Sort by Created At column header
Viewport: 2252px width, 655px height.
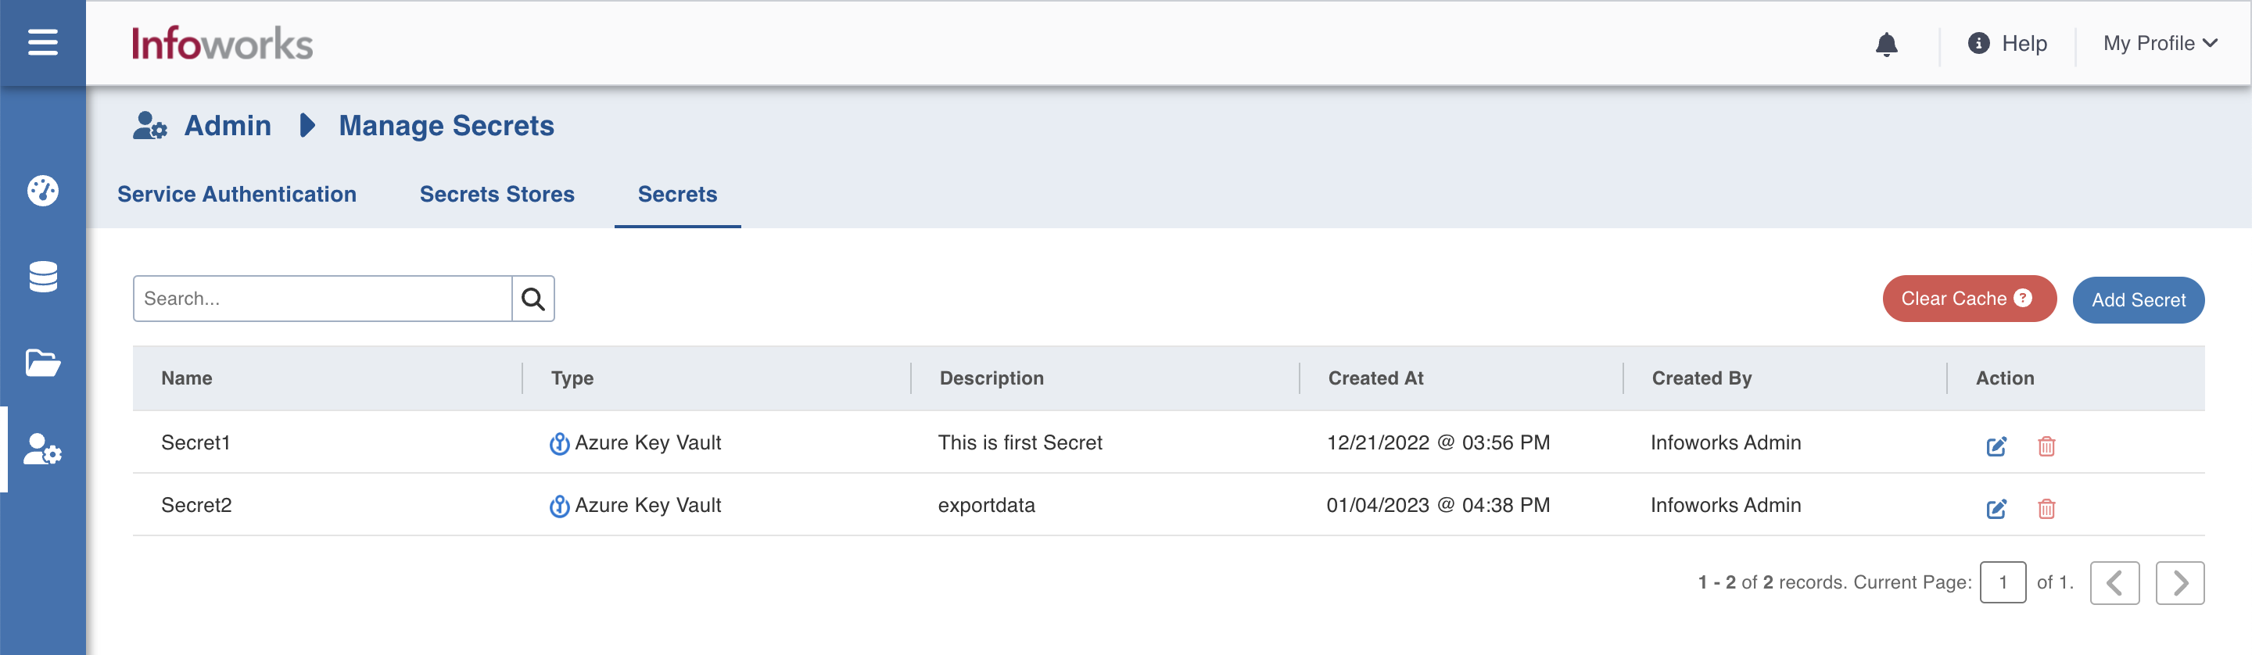click(1375, 378)
